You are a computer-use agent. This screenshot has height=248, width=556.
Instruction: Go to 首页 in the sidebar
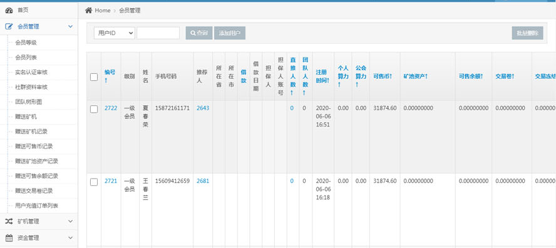click(23, 10)
